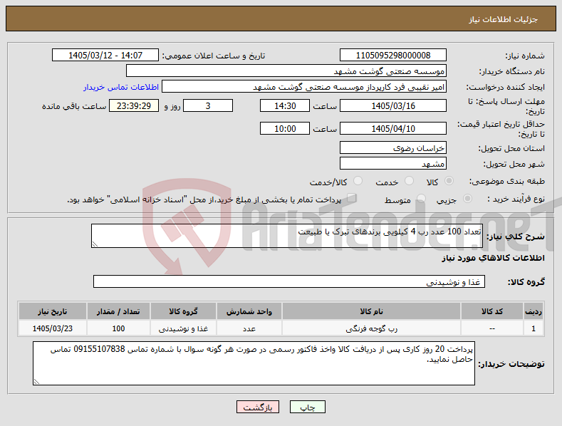This screenshot has width=562, height=426.
Task: Click the general need description textarea
Action: point(287,236)
